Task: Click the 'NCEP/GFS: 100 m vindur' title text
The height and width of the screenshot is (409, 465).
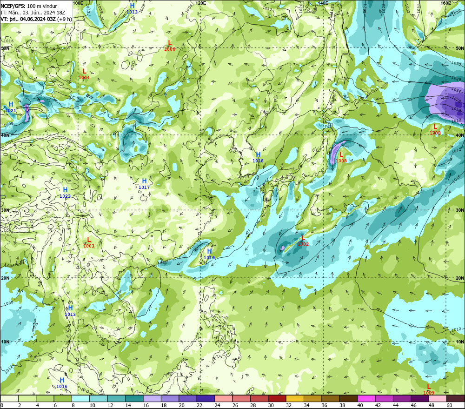Action: [29, 6]
